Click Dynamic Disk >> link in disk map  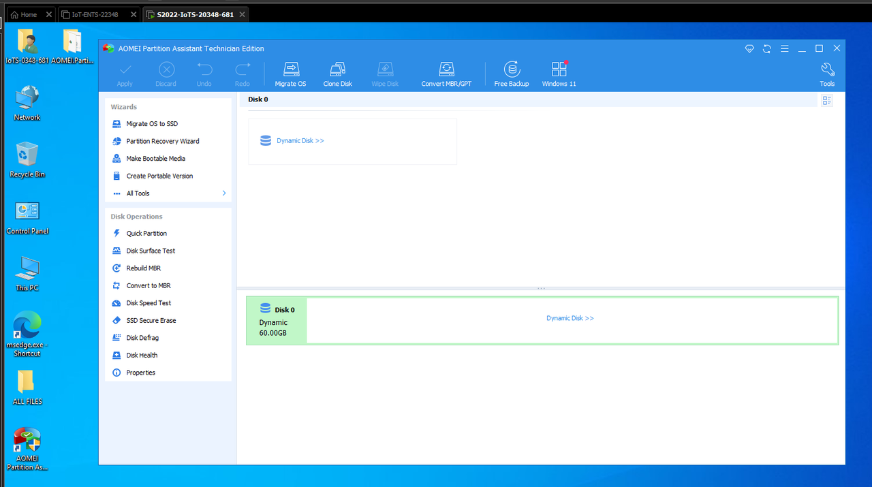(x=570, y=318)
